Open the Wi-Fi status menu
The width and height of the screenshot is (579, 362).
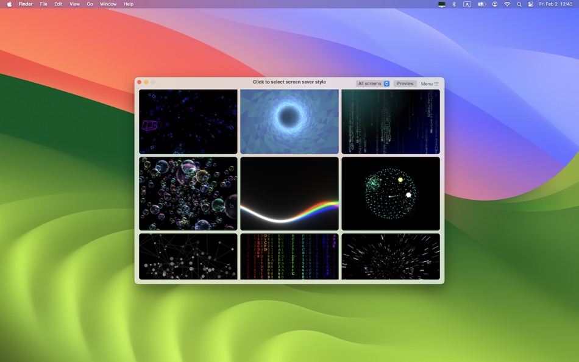pos(507,4)
